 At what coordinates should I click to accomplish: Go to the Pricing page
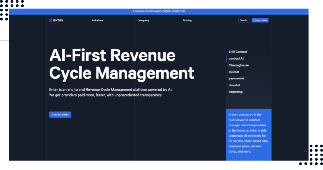(x=187, y=21)
